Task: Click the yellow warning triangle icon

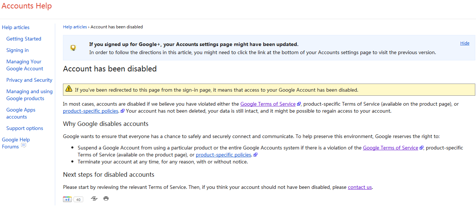Action: coord(69,89)
